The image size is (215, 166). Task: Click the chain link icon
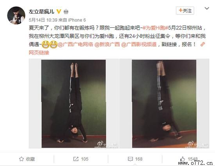coord(202,45)
